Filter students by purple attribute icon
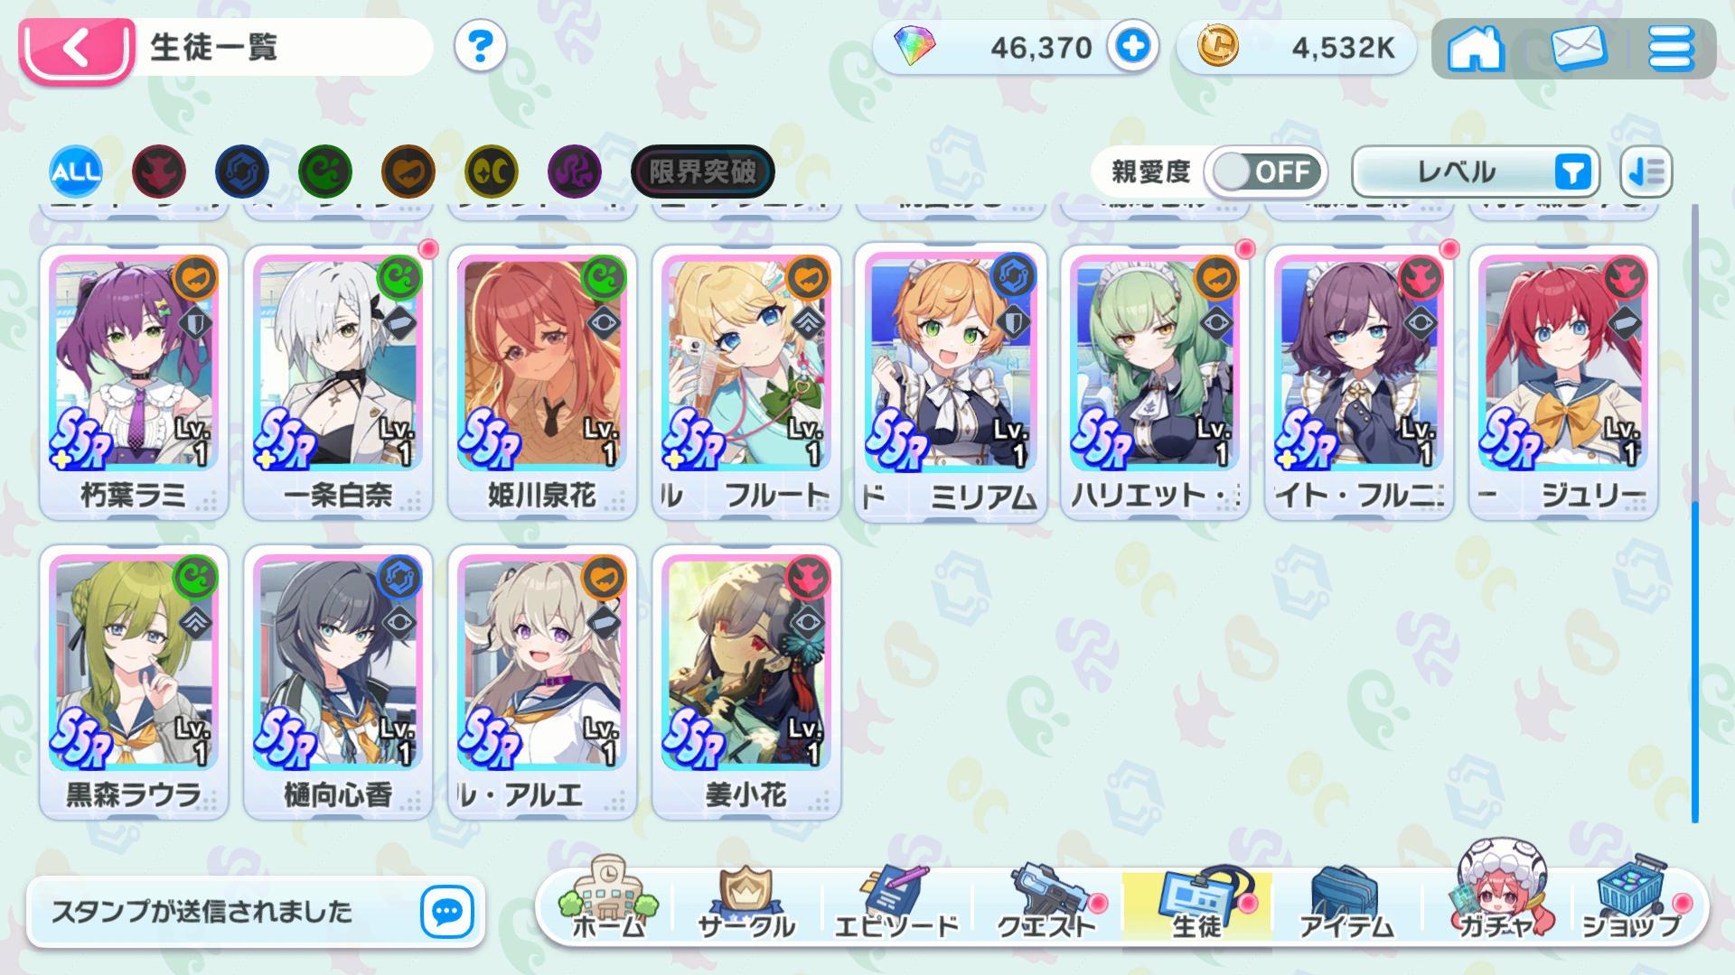1735x975 pixels. (x=575, y=172)
